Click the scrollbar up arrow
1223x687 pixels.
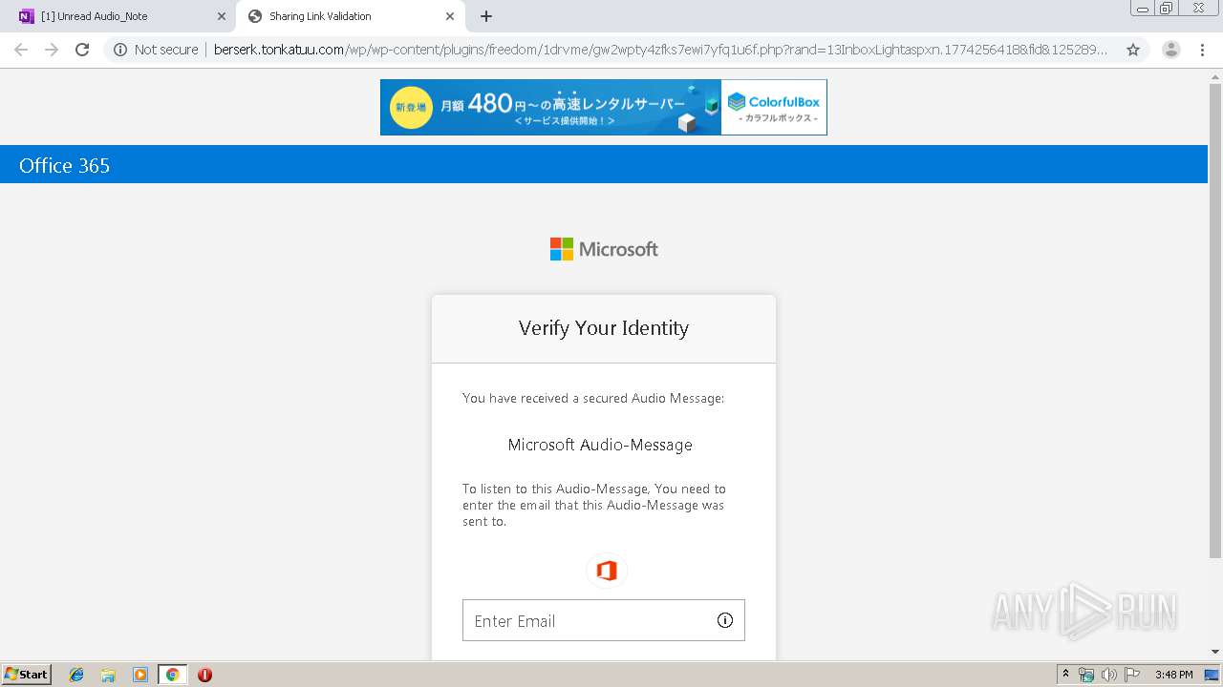1215,76
